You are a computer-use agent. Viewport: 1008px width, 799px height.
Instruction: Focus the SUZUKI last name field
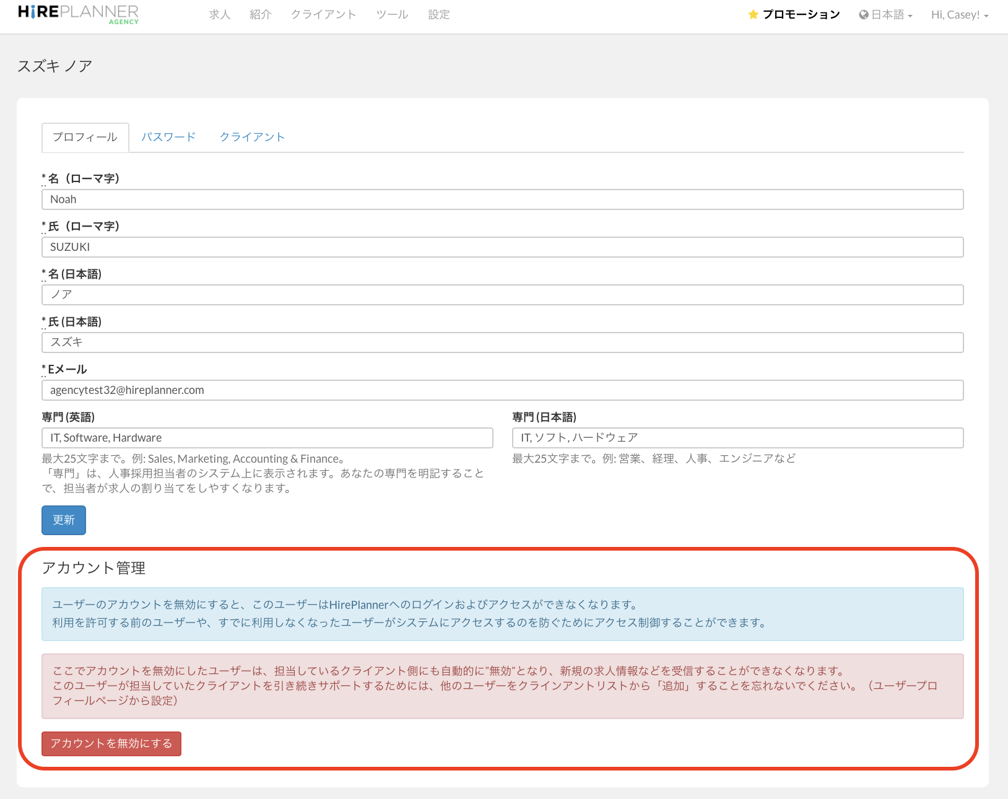[502, 247]
